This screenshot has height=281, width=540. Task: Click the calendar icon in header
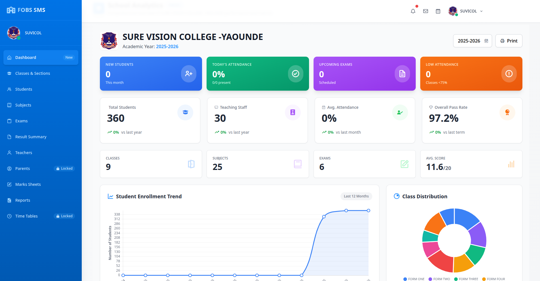(x=438, y=11)
